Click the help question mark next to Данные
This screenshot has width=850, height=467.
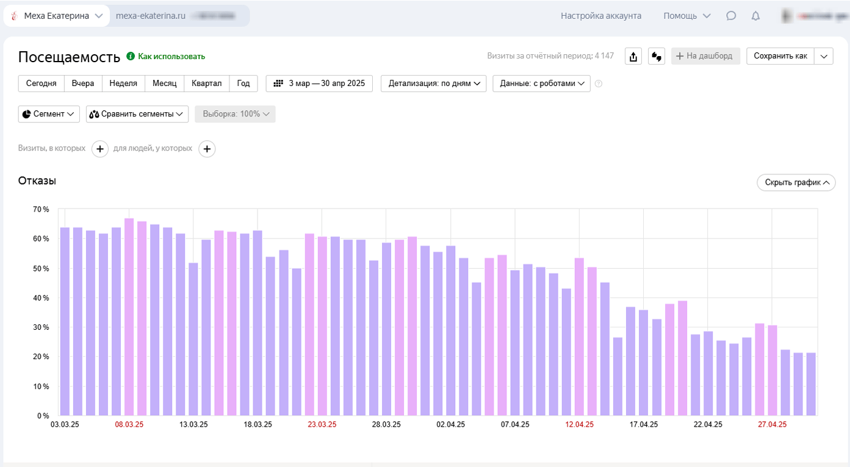[599, 84]
